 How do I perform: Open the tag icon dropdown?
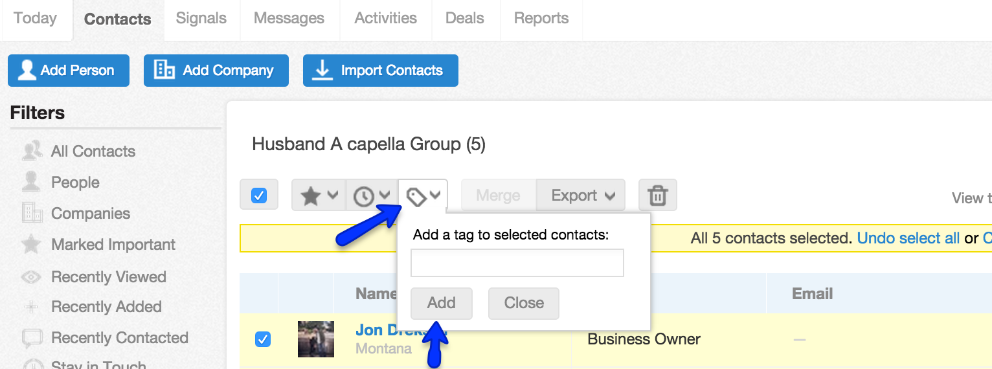(423, 196)
